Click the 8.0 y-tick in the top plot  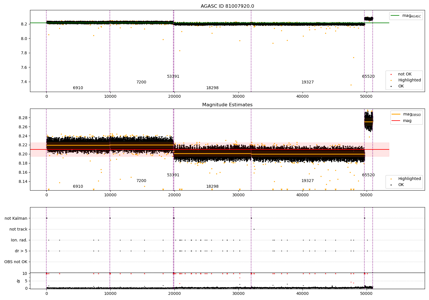[x=24, y=39]
